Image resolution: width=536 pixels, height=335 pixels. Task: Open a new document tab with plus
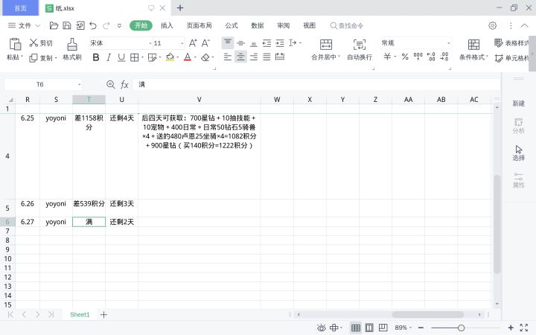[x=180, y=8]
